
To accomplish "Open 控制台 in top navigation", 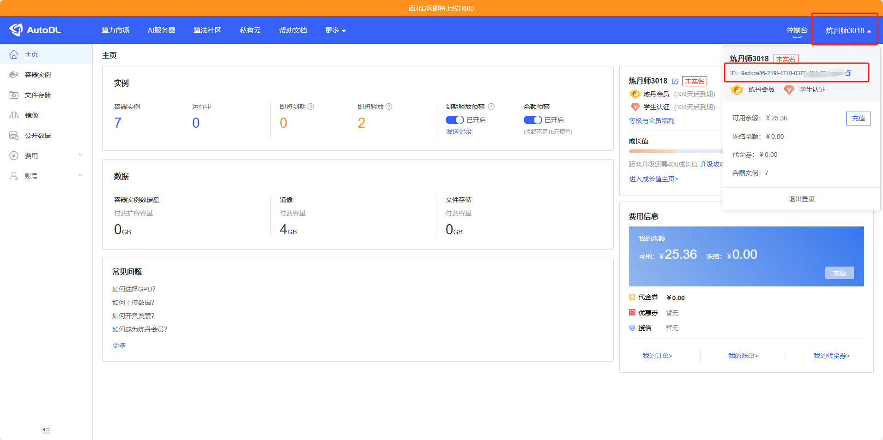I will pos(797,30).
